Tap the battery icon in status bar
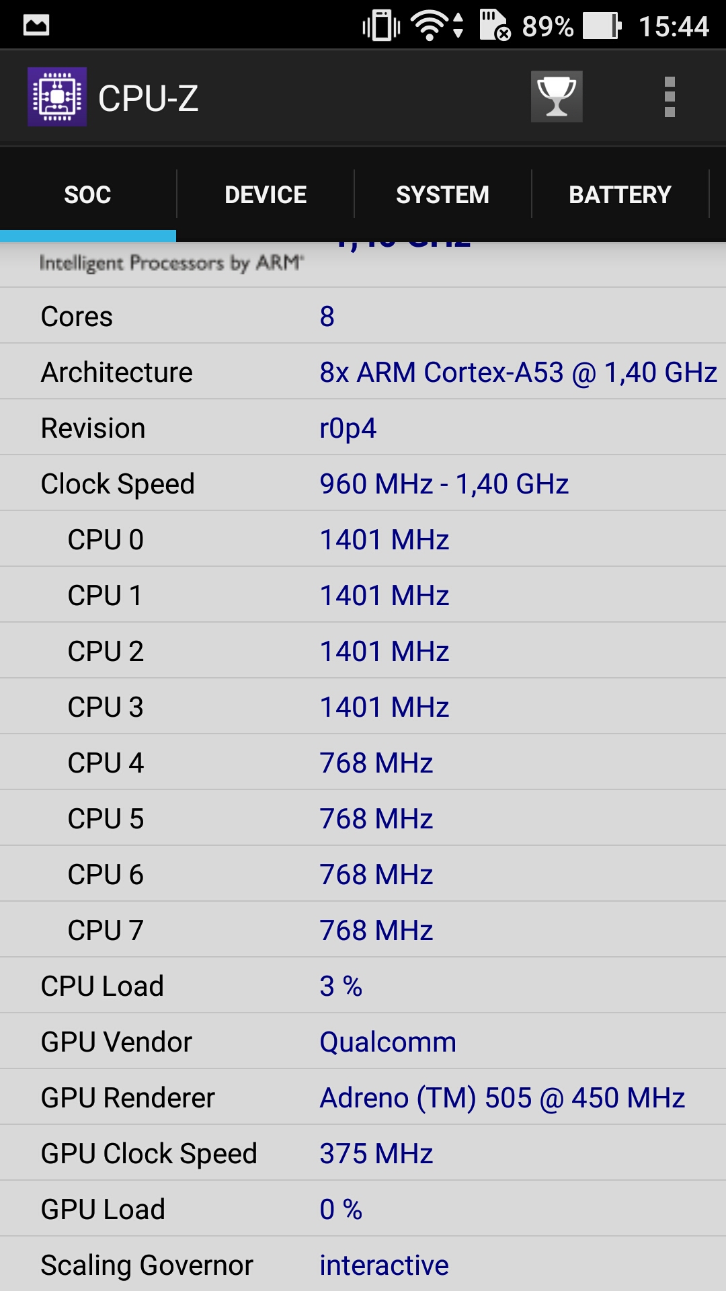Image resolution: width=726 pixels, height=1291 pixels. (602, 26)
